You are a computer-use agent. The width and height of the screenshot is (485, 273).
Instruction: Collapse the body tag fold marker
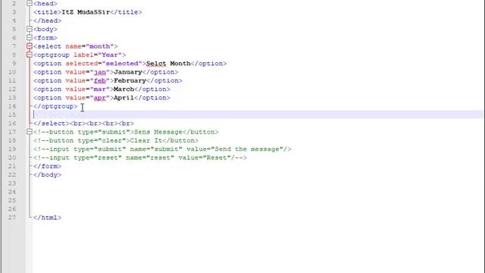[30, 29]
